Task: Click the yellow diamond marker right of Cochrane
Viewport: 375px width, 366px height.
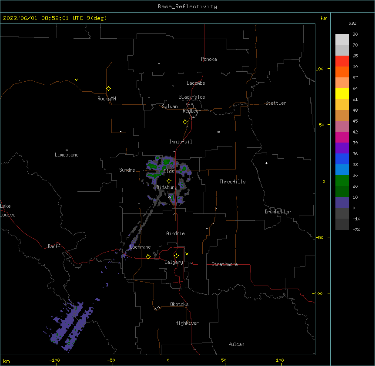Action: coord(148,256)
